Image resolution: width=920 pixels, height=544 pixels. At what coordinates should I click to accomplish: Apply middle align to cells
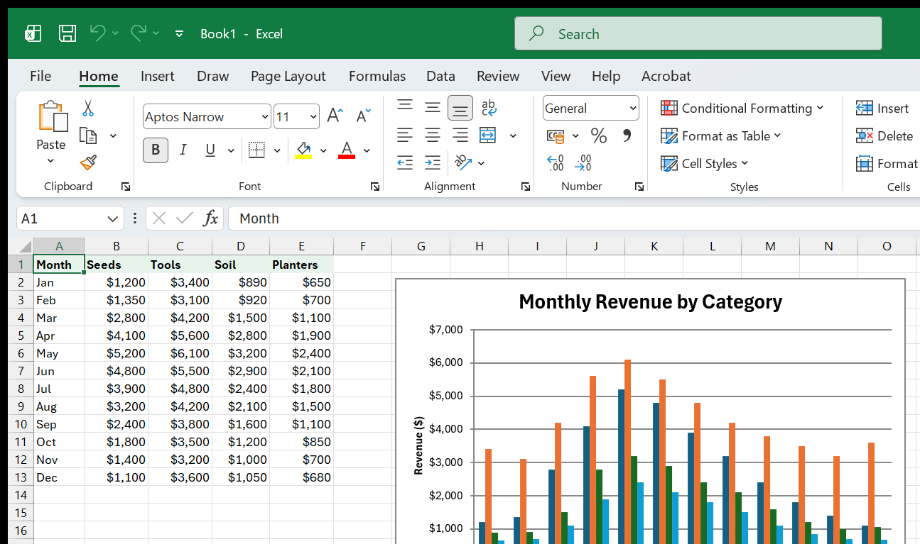click(x=433, y=108)
